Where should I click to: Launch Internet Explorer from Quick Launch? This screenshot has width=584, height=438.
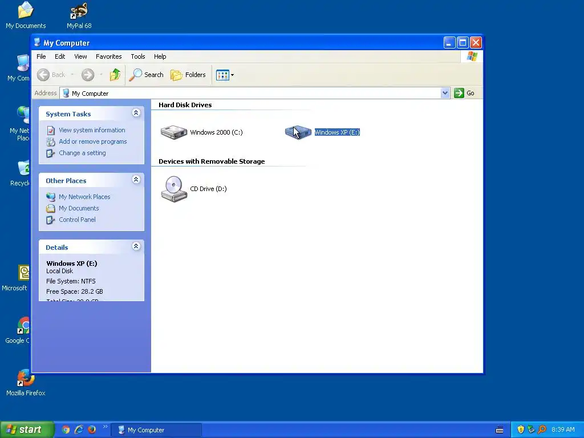coord(79,430)
